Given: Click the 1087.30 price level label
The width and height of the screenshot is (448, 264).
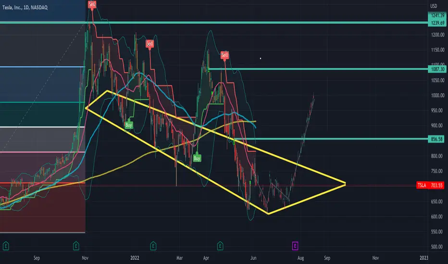Looking at the screenshot, I should (437, 69).
